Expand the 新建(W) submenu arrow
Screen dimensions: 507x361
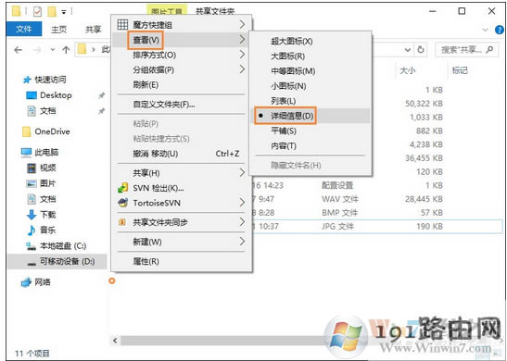point(242,242)
